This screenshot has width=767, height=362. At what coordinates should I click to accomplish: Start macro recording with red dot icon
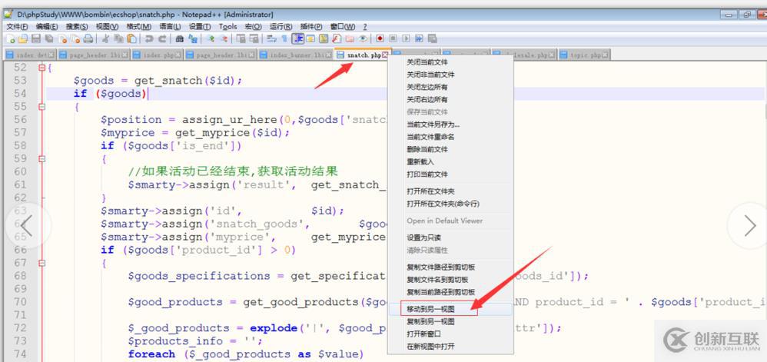point(380,39)
